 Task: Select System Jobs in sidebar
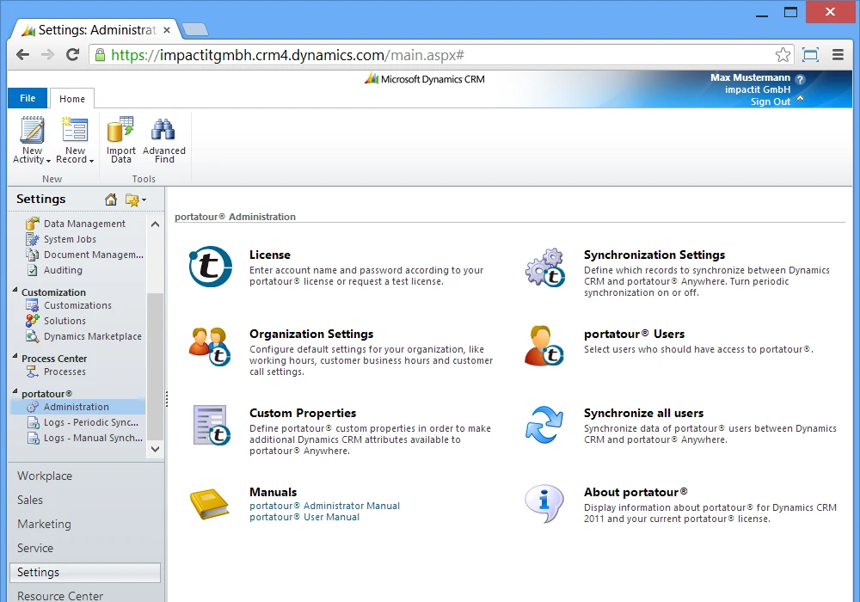[x=70, y=239]
